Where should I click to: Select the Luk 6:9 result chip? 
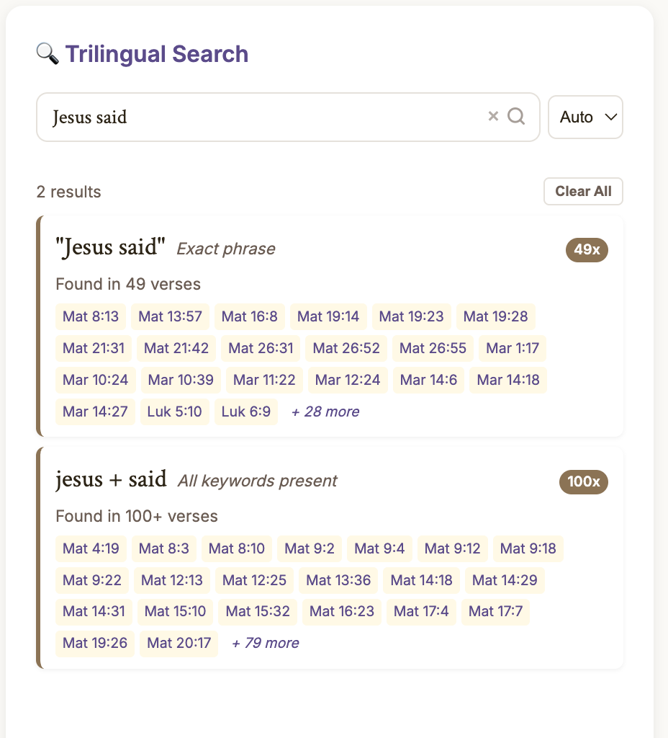246,412
